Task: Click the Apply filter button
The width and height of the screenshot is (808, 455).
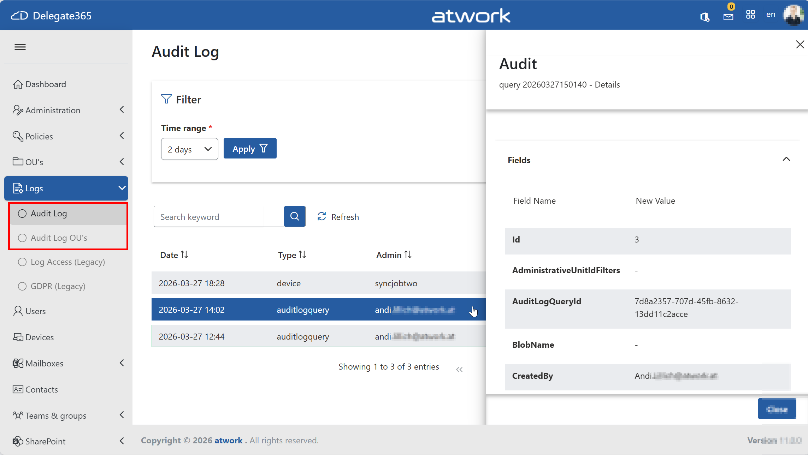Action: coord(250,149)
